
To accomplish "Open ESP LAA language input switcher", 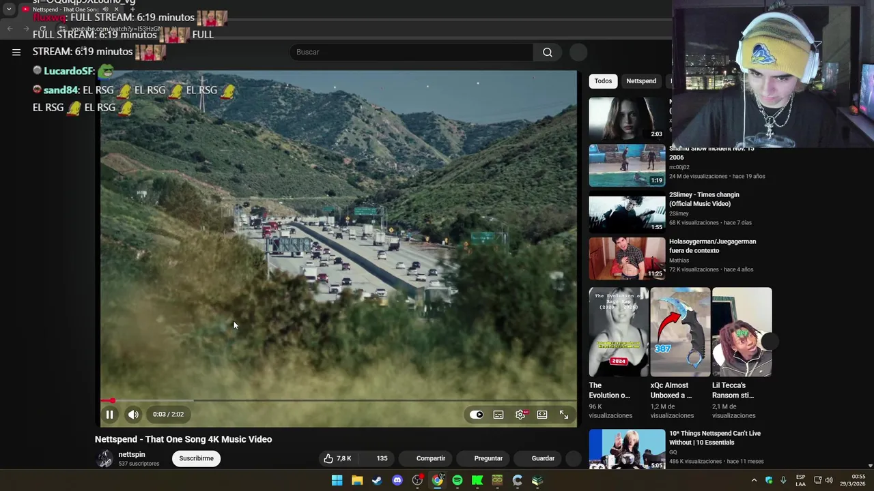I will tap(800, 480).
